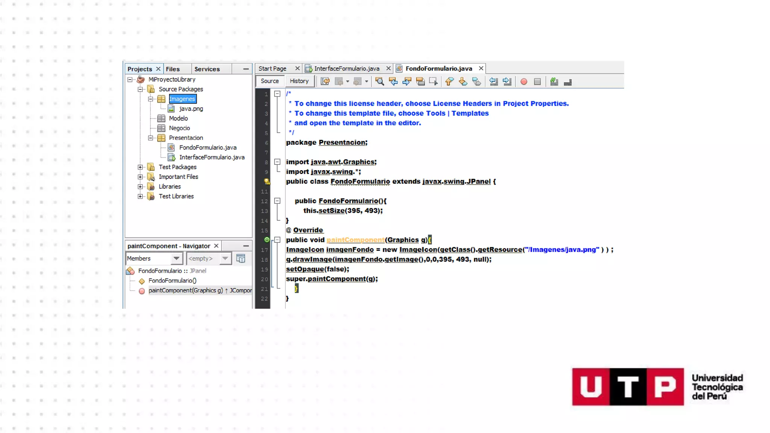
Task: Click the Source view button
Action: click(x=270, y=81)
